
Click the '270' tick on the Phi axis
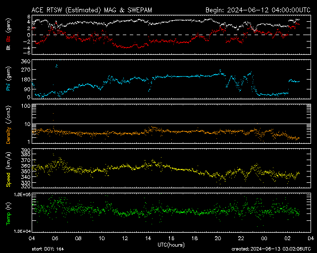click(x=26, y=70)
